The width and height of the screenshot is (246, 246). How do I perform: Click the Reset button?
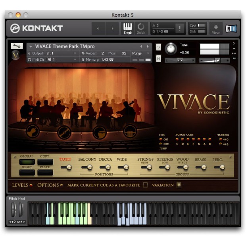[27, 173]
